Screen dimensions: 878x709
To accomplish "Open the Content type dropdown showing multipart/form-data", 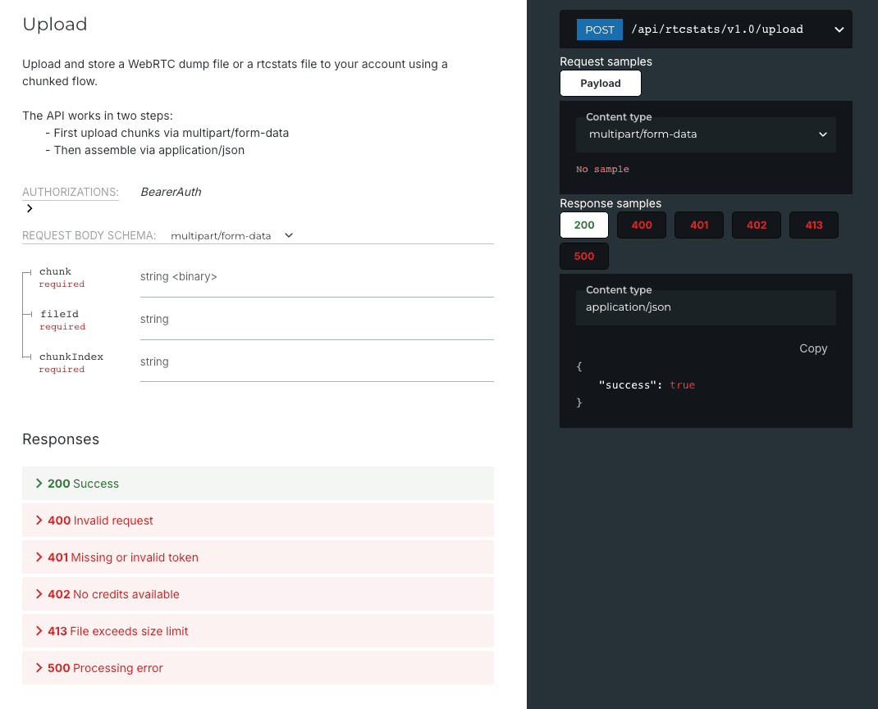I will (705, 134).
